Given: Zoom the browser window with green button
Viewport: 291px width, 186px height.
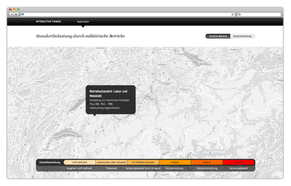Looking at the screenshot, I should click(x=18, y=10).
